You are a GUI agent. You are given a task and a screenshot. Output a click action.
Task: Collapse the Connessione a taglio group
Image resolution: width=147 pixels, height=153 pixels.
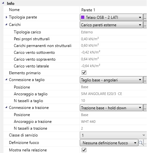pyautogui.click(x=6, y=79)
